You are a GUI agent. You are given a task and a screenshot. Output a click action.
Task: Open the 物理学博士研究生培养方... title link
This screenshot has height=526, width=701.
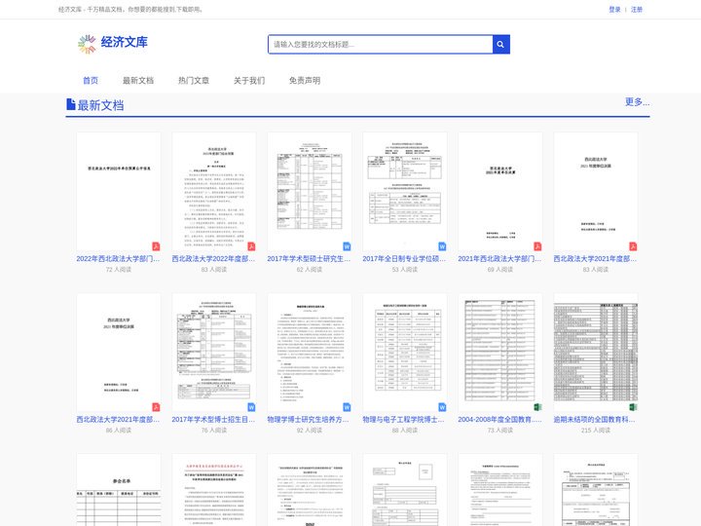(x=309, y=420)
